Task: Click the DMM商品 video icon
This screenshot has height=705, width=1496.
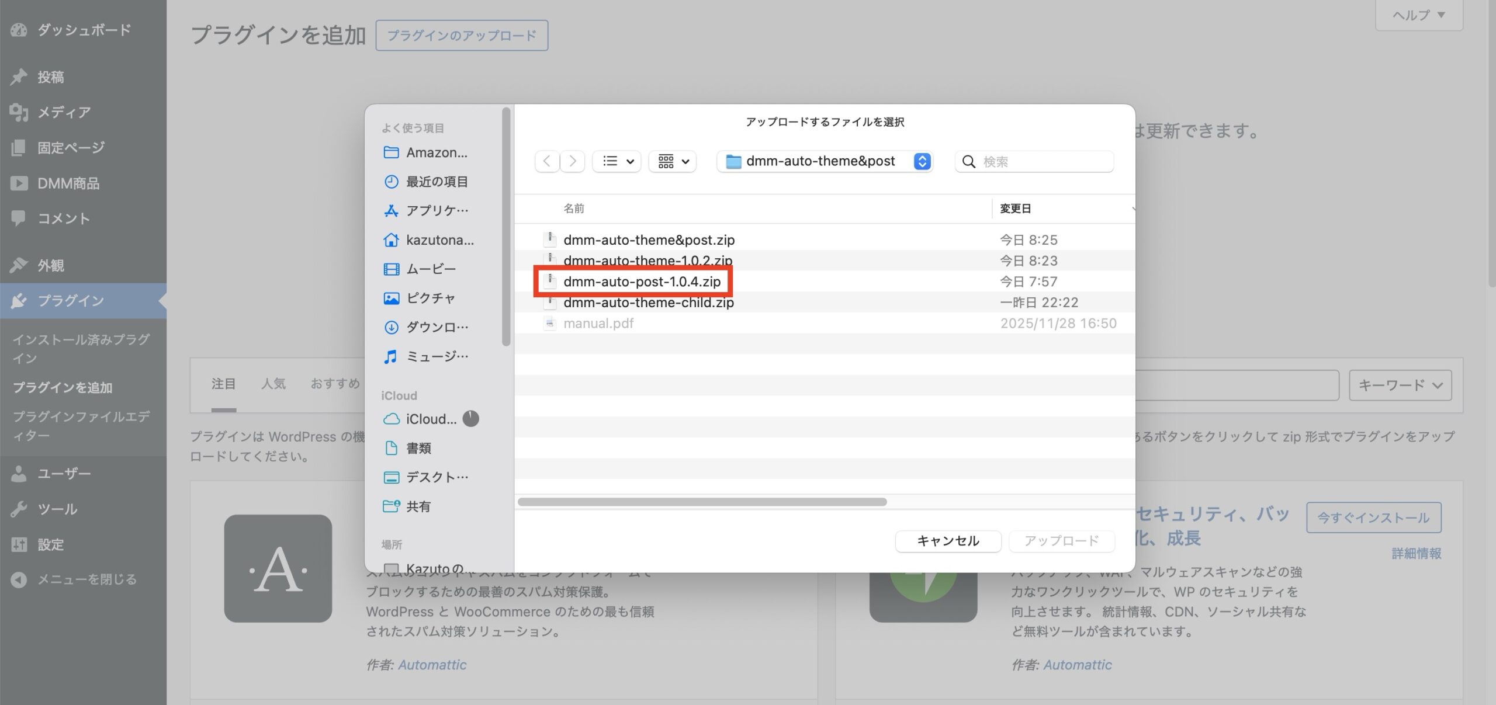Action: point(19,183)
